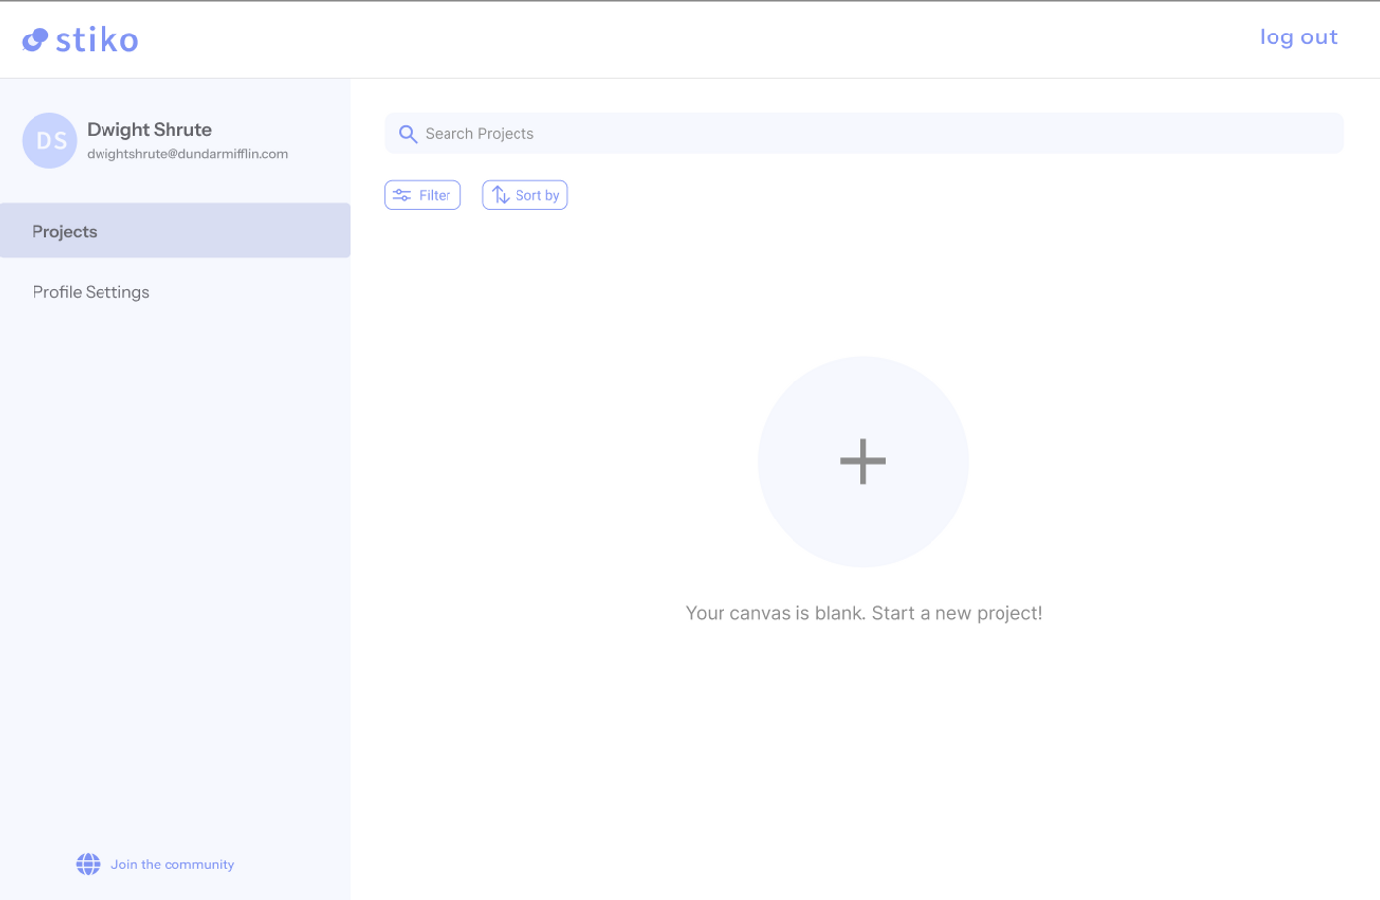1380x900 pixels.
Task: Click the DS user avatar
Action: click(x=49, y=141)
